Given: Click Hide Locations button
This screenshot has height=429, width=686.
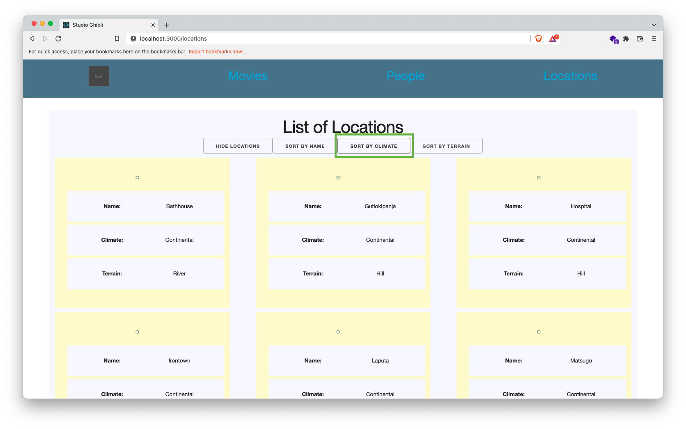Looking at the screenshot, I should coord(238,146).
